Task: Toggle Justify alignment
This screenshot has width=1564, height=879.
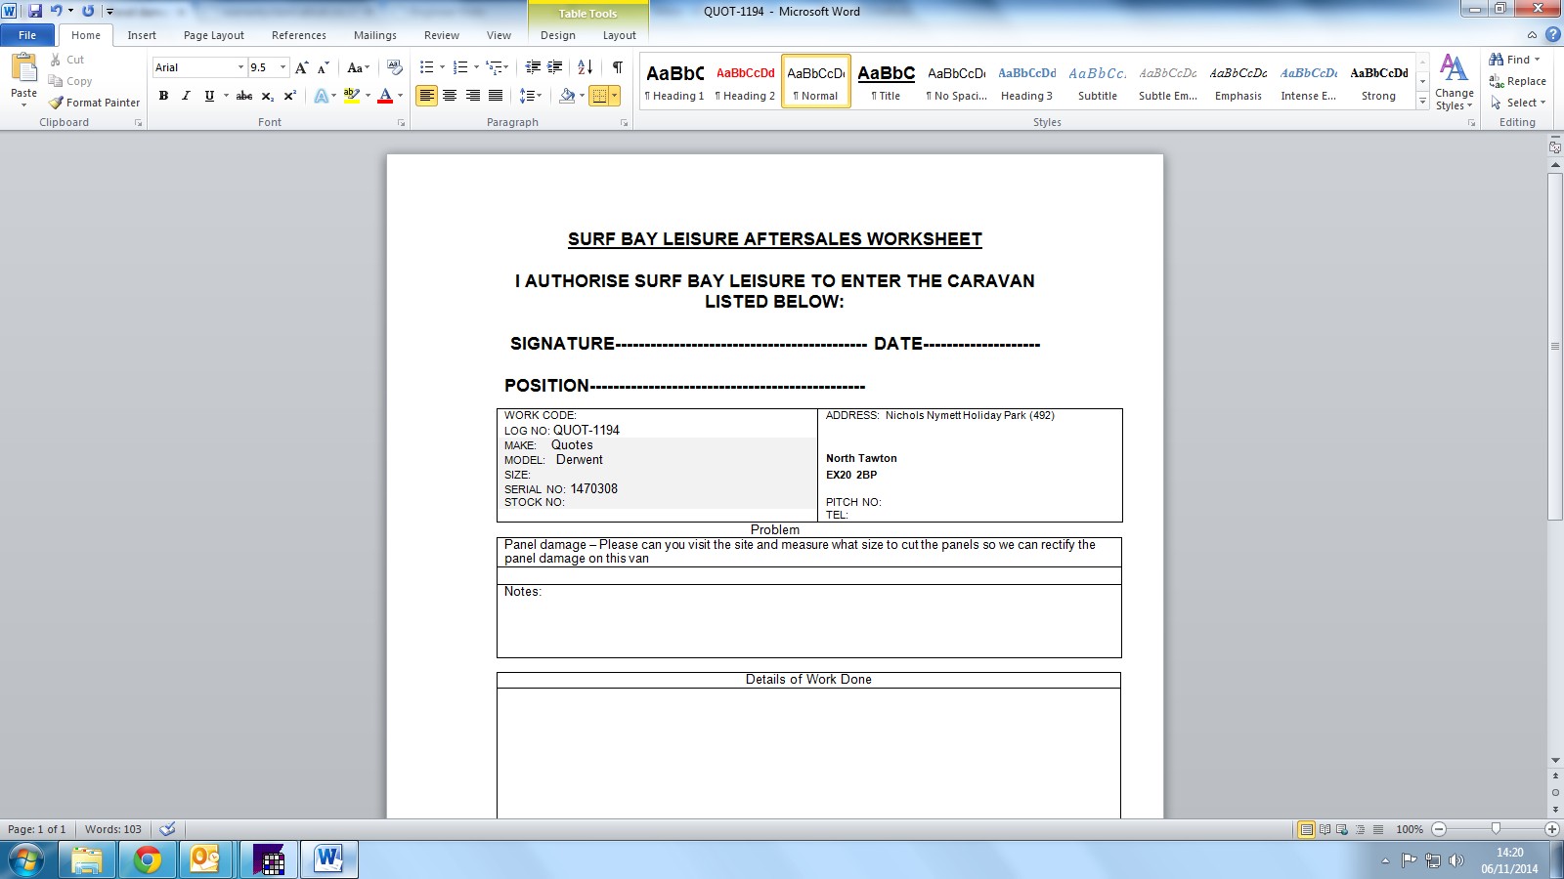Action: 496,96
